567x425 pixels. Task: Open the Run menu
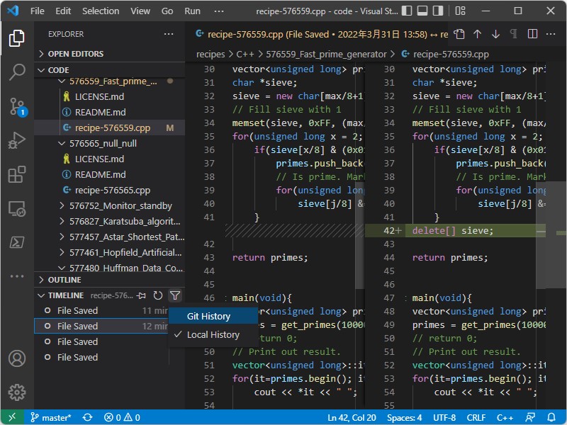coord(192,11)
